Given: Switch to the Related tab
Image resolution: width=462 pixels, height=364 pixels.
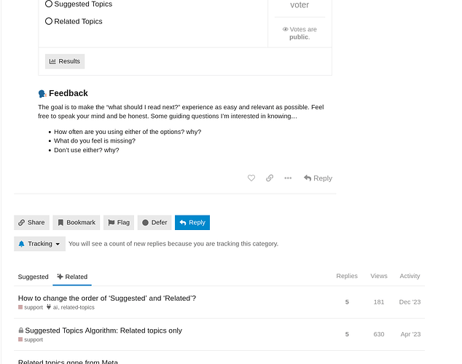Looking at the screenshot, I should click(x=72, y=277).
